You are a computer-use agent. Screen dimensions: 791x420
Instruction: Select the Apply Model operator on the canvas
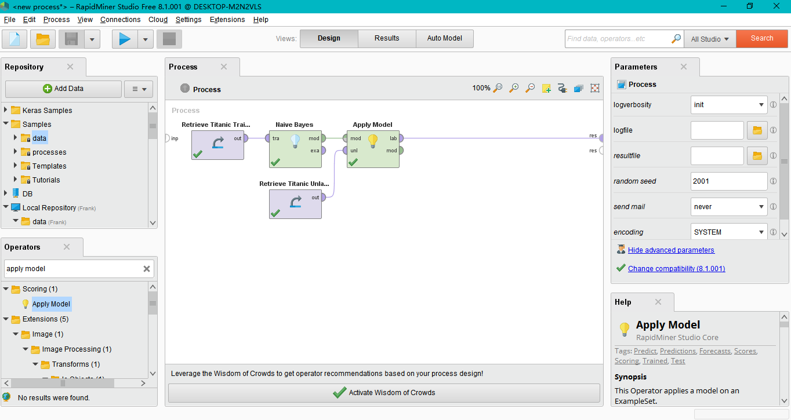[373, 148]
